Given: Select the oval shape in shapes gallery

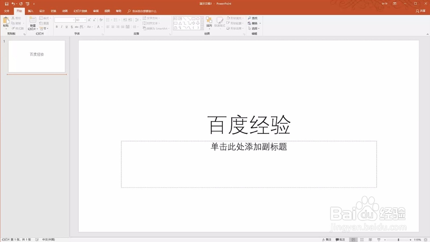Looking at the screenshot, I should 198,19.
